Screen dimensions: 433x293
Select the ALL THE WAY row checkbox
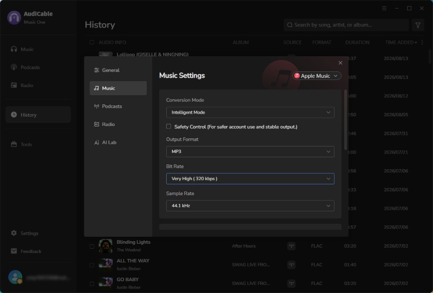pos(91,265)
